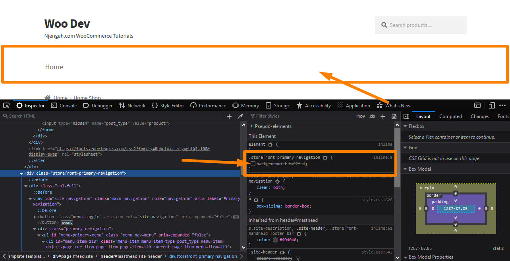Screen dimensions: 510x261
Task: Open the Application panel
Action: 354,106
